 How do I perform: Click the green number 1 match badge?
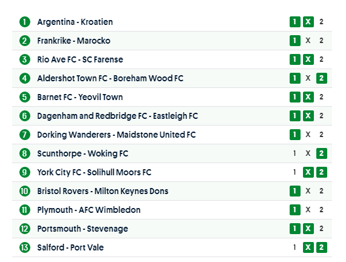pyautogui.click(x=25, y=22)
